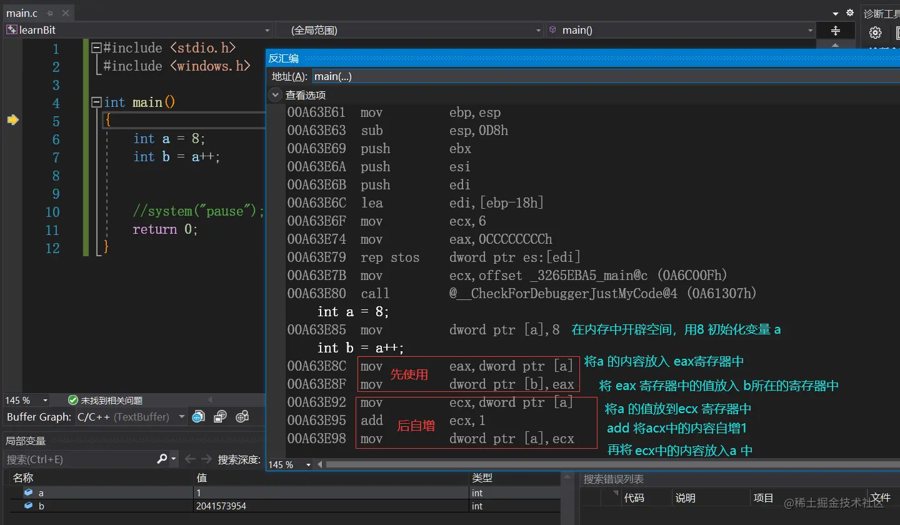Expand the 查看选项 view options

(x=275, y=95)
